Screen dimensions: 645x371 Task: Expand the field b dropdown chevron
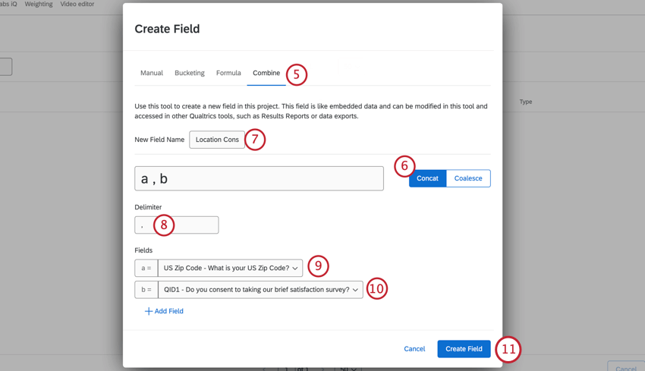point(355,290)
